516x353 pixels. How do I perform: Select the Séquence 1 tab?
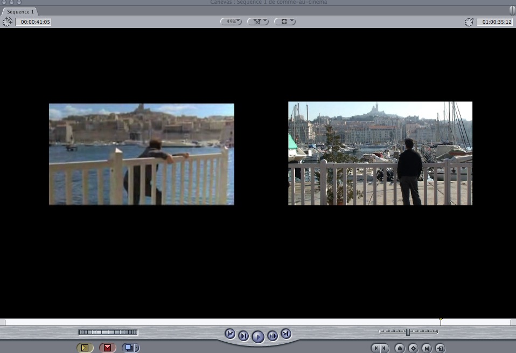click(x=20, y=11)
